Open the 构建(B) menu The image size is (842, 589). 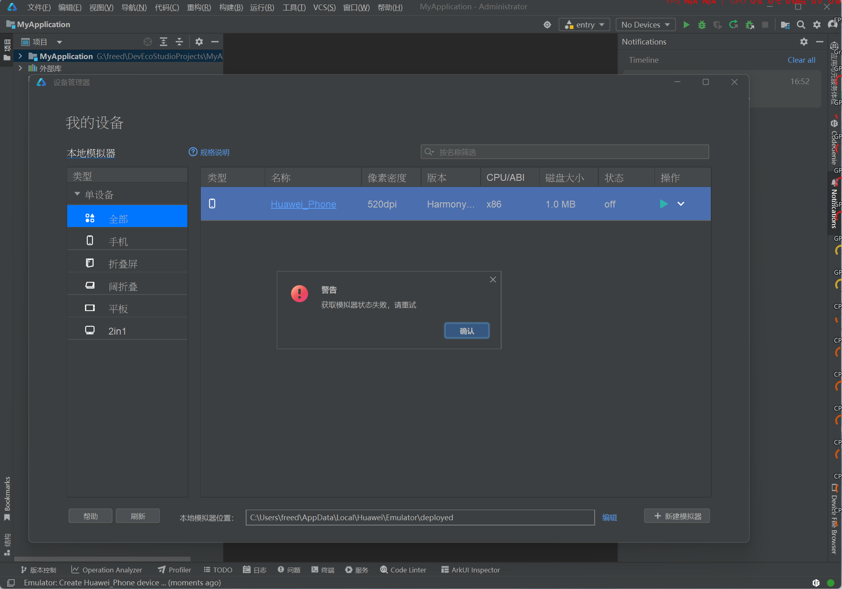[x=231, y=7]
